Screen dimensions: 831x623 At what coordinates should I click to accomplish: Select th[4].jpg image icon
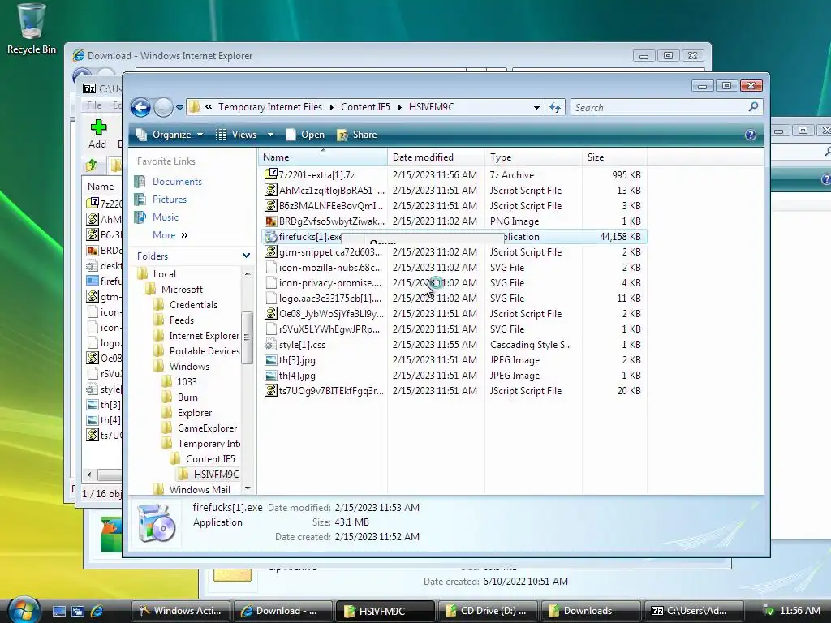pos(271,375)
